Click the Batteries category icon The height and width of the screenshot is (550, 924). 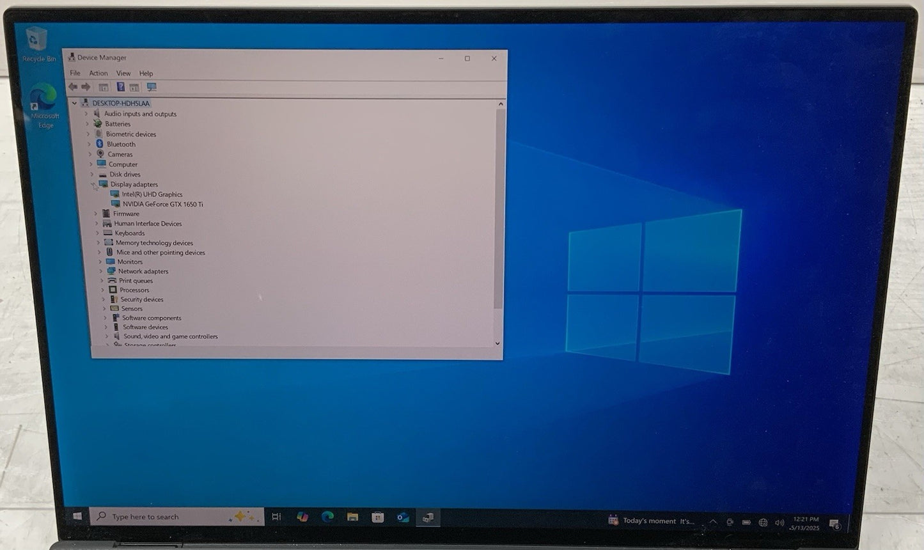(x=98, y=124)
